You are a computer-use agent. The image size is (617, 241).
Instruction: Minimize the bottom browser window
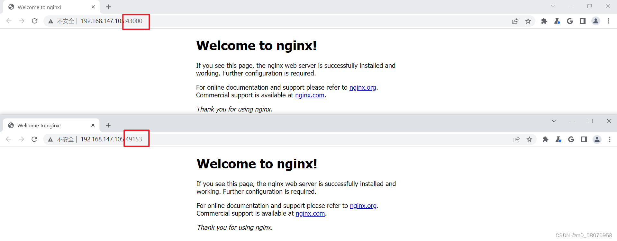[x=572, y=121]
